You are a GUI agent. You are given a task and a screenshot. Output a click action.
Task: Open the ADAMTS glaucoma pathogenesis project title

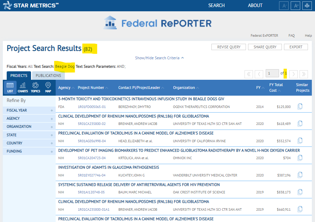109,167
